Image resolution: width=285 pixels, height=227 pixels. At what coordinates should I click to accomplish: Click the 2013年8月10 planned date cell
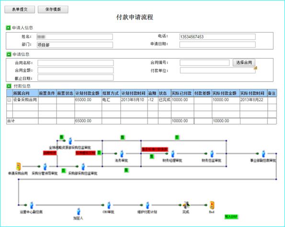click(x=134, y=100)
